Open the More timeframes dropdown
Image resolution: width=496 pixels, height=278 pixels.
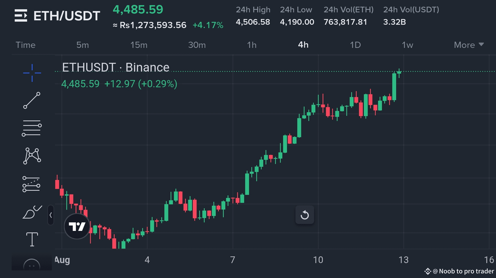[468, 45]
